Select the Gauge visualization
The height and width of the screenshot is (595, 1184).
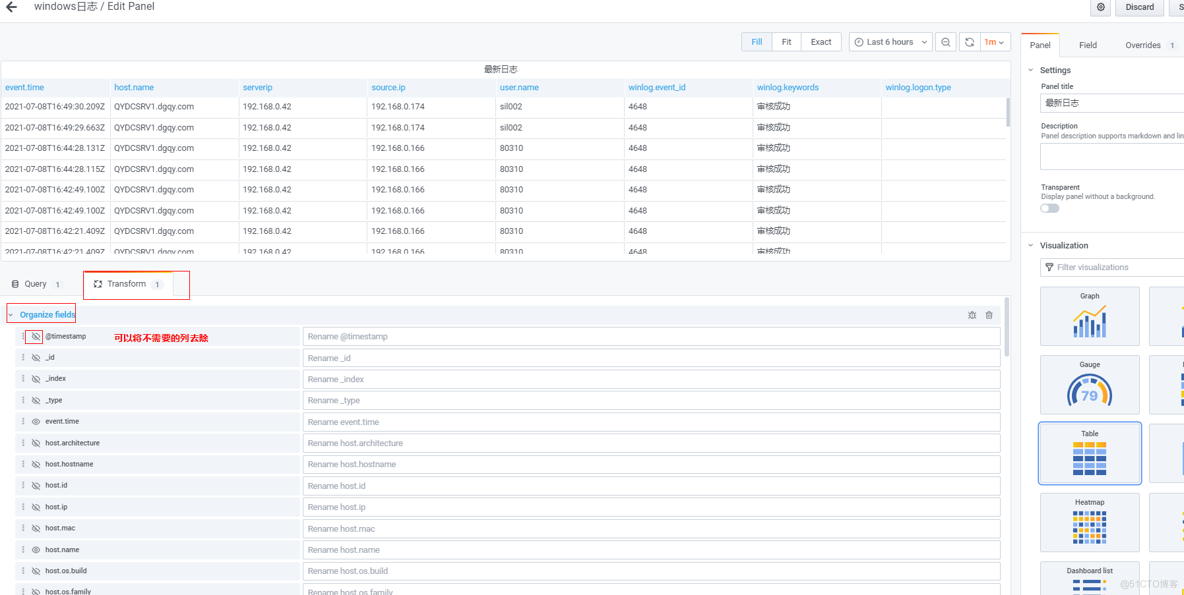[1090, 385]
